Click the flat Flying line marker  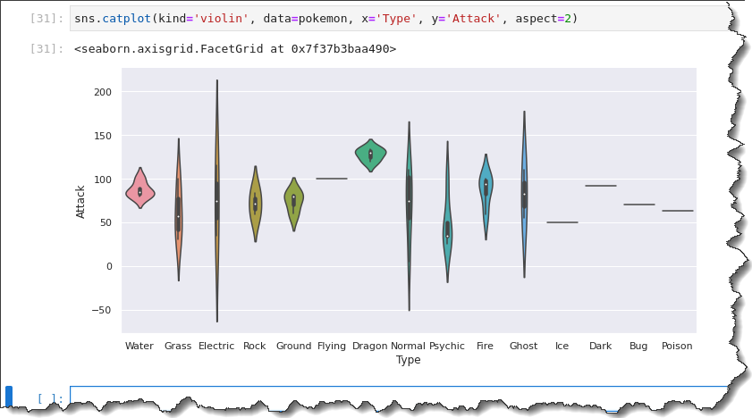[x=332, y=179]
